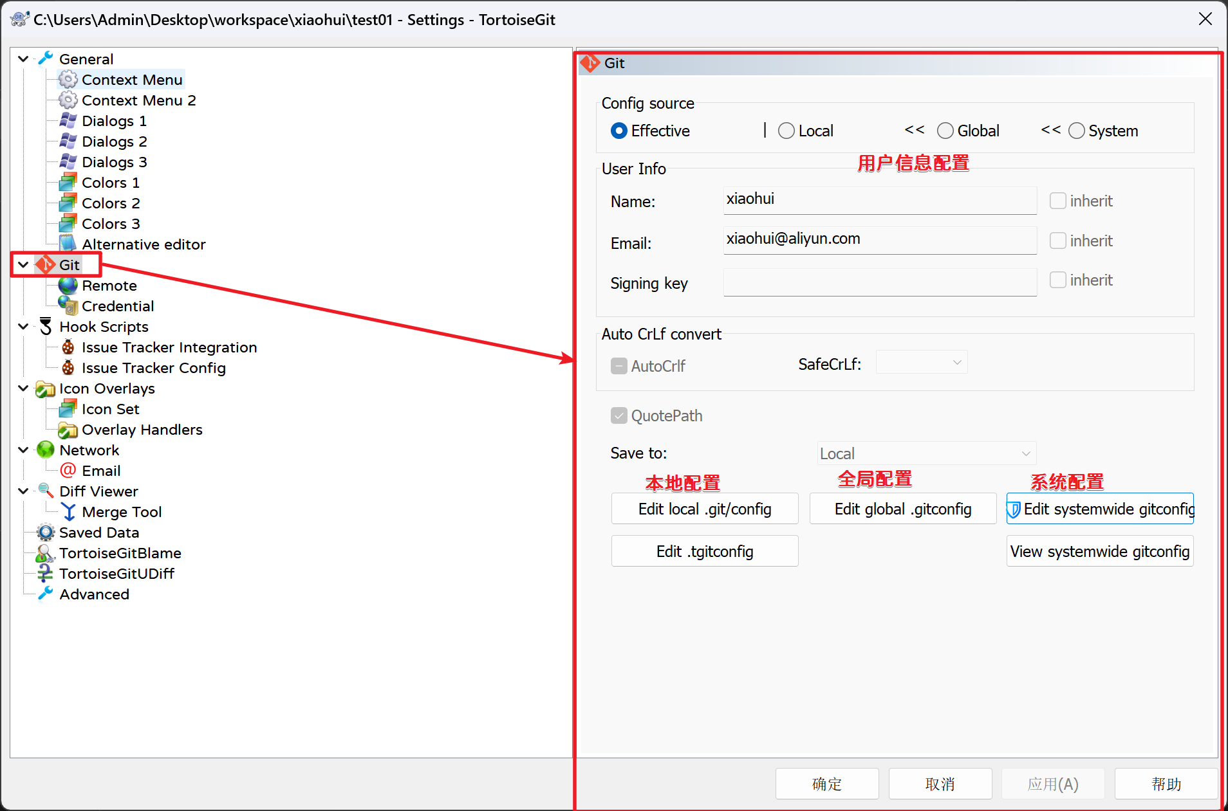The height and width of the screenshot is (811, 1228).
Task: Click the Dialogs 3 icon
Action: pos(68,161)
